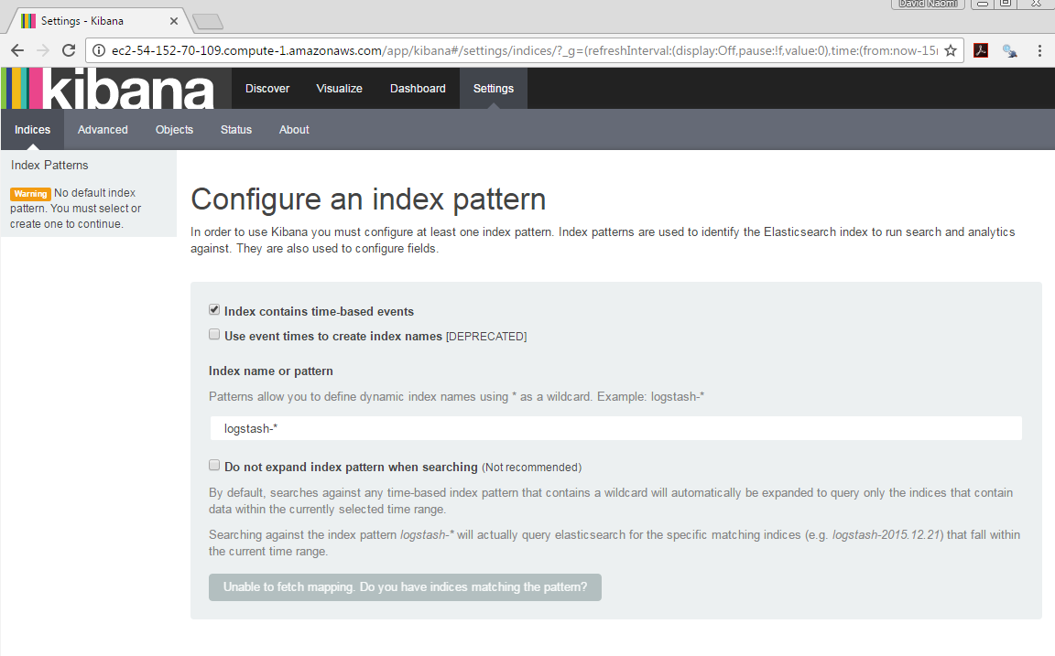Open a new browser tab
The image size is (1055, 656).
(x=208, y=22)
